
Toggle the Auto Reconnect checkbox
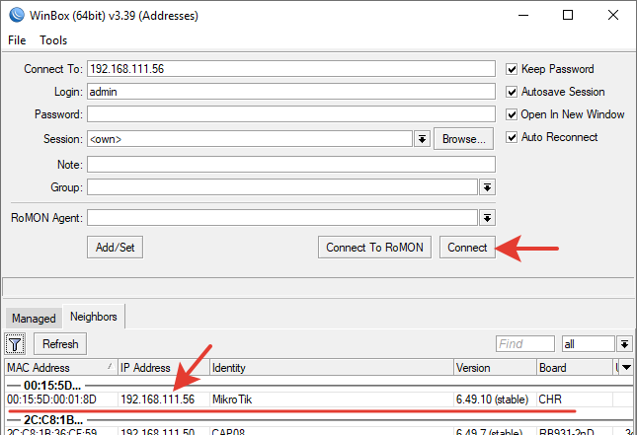click(x=512, y=137)
